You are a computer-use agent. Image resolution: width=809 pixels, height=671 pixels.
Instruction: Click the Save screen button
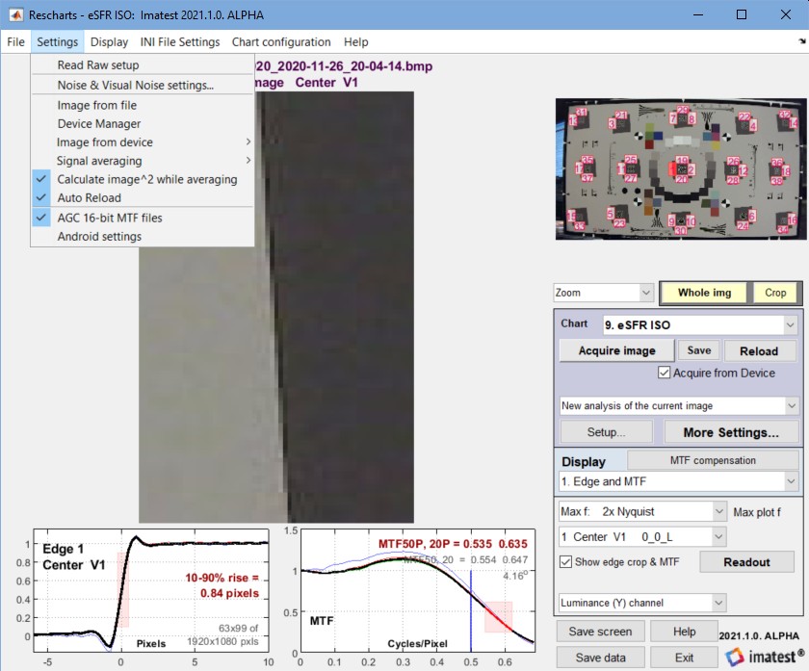pos(600,632)
